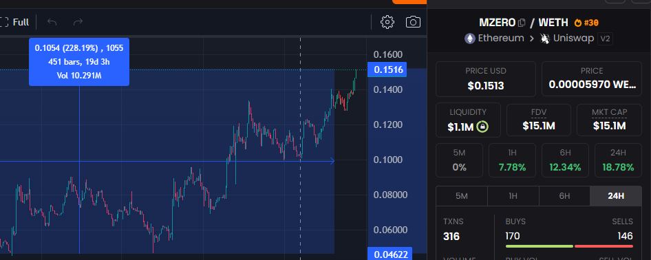
Task: Click the 0.08000 price axis label
Action: [x=390, y=195]
